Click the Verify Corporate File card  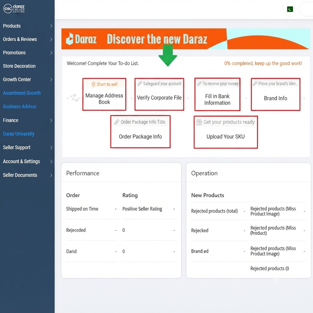pos(159,94)
